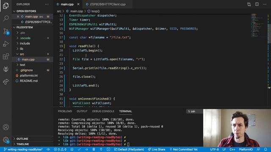Click PlatformIO Home icon in status bar
Screen dimensions: 271x152
click(72, 149)
